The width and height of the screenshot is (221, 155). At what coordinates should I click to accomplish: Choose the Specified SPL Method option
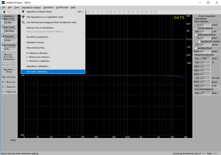pyautogui.click(x=199, y=41)
